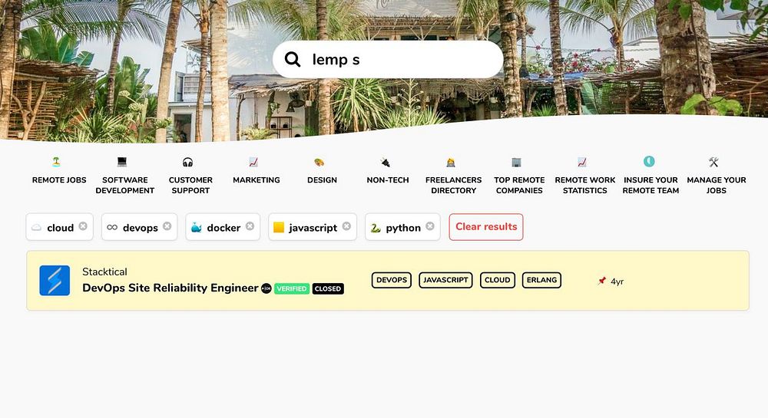
Task: Click the magnifying glass search icon
Action: [293, 59]
